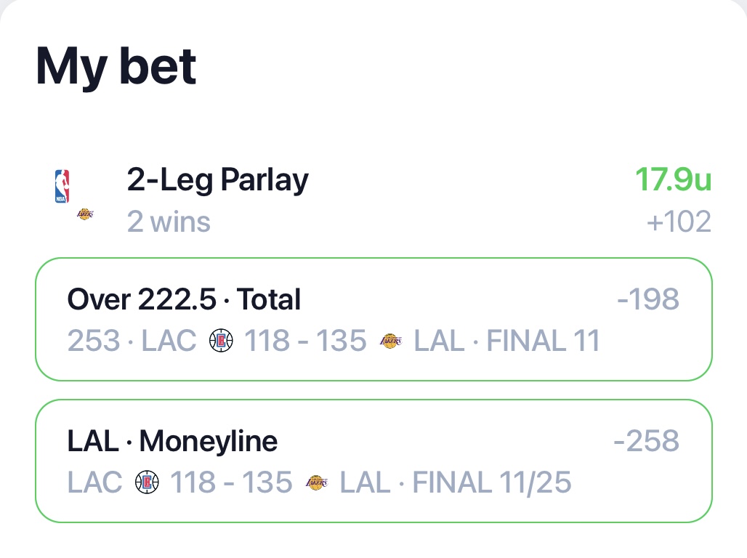This screenshot has height=558, width=747.
Task: Tap the "2 wins" parlay status
Action: pyautogui.click(x=169, y=221)
